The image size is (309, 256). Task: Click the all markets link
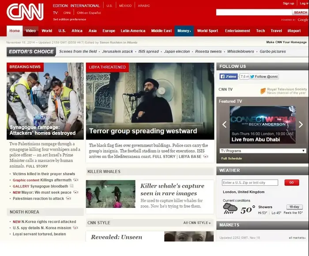click(297, 237)
